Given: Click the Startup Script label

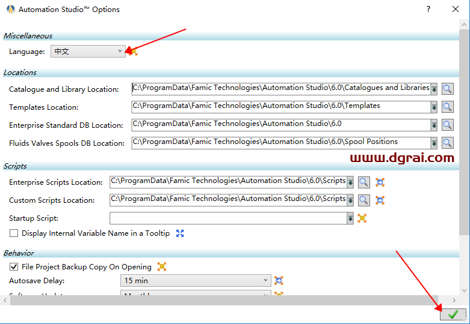Looking at the screenshot, I should 34,218.
